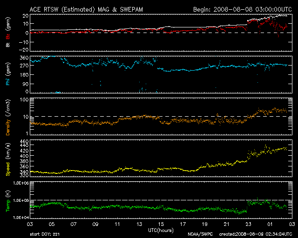
Task: Click the "11" hour tick label
Action: (x=117, y=225)
